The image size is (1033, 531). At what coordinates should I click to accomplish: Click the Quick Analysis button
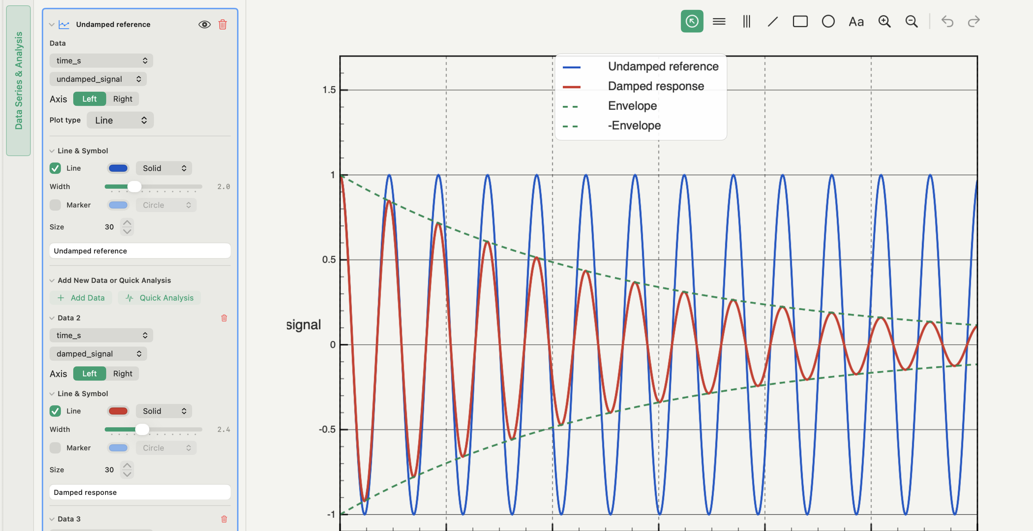(x=159, y=298)
